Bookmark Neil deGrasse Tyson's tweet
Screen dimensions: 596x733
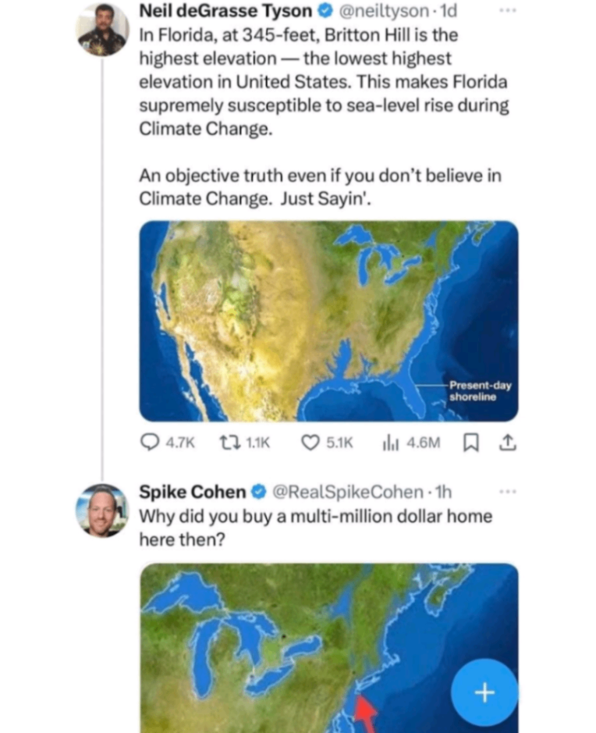[471, 443]
